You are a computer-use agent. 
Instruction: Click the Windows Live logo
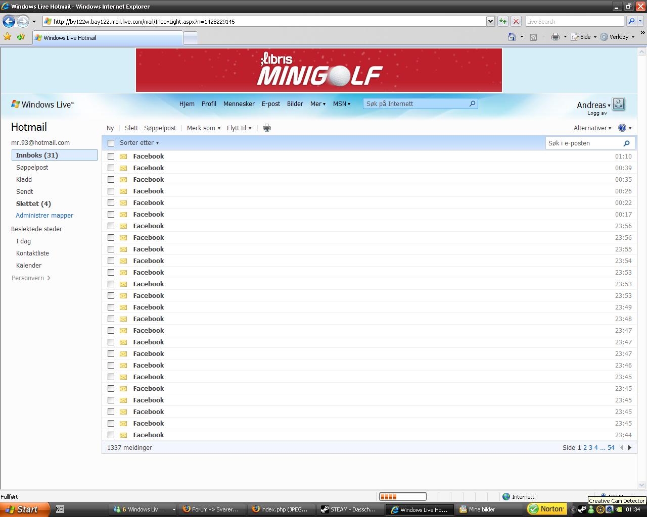(42, 105)
